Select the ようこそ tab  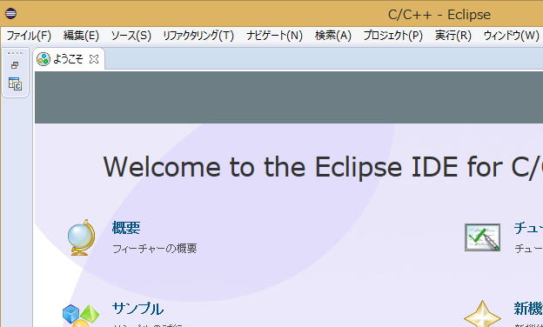(68, 59)
